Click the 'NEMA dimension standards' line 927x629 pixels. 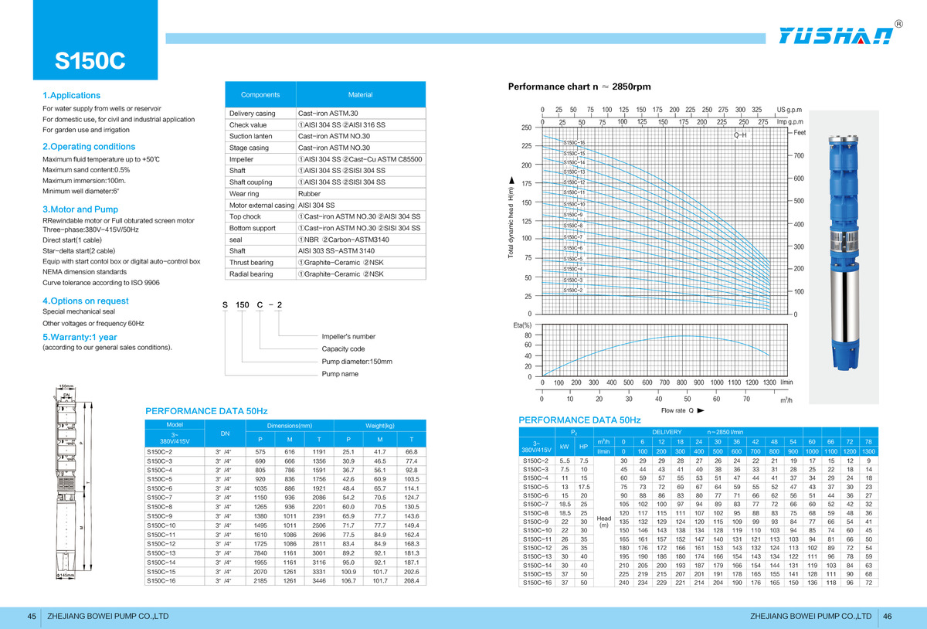point(84,272)
